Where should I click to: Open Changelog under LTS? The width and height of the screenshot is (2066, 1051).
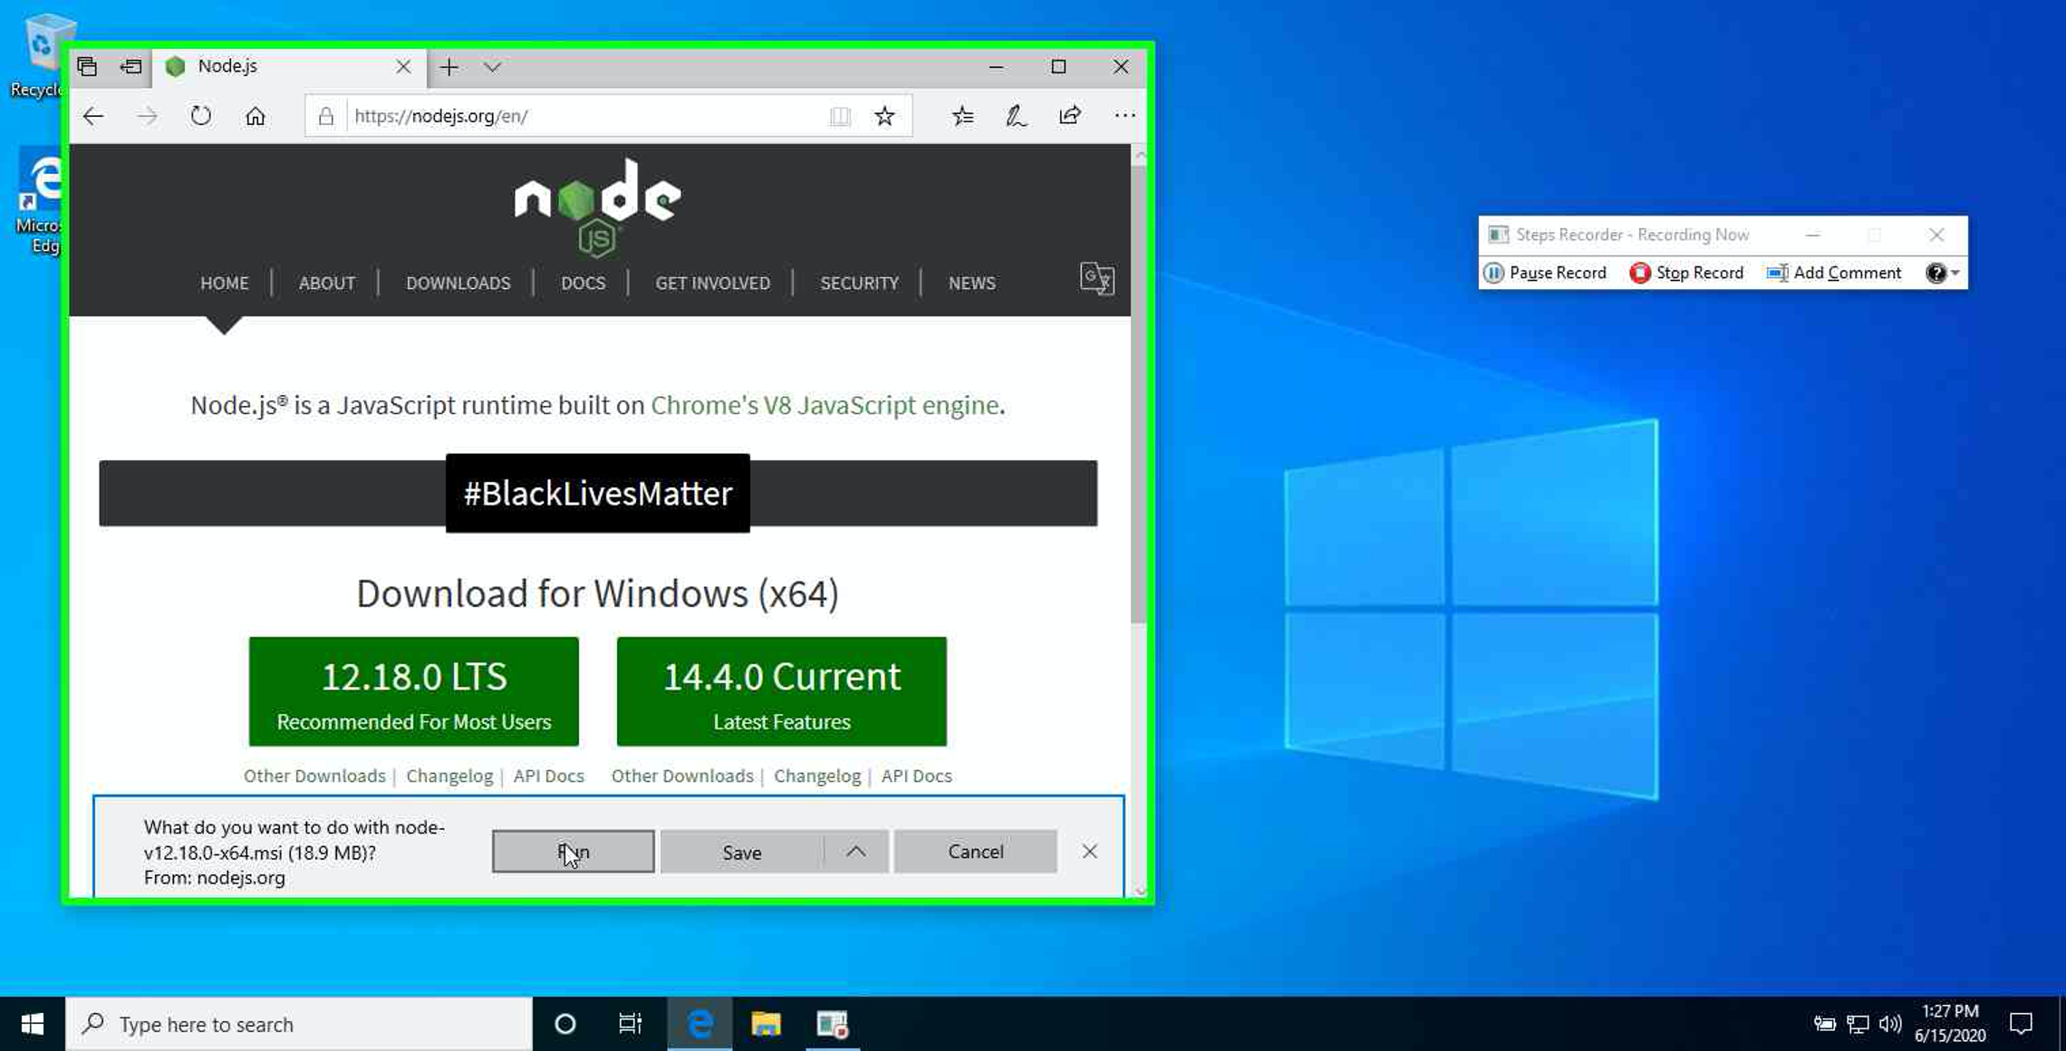[x=449, y=776]
